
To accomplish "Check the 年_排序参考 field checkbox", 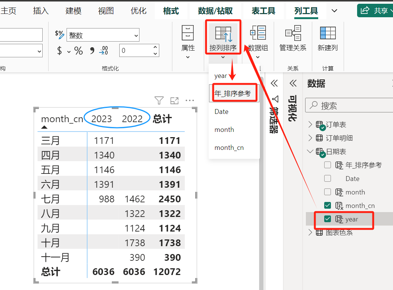I will tap(328, 165).
